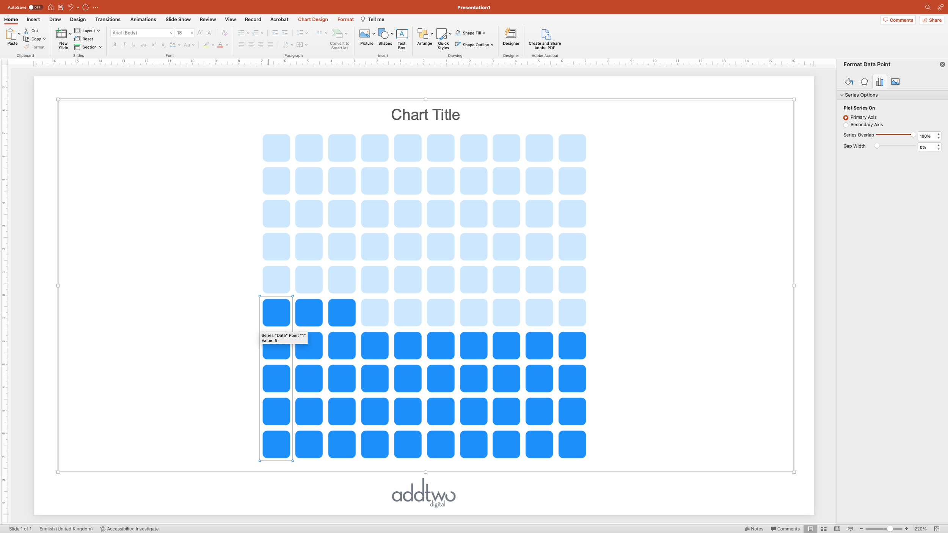This screenshot has height=533, width=948.
Task: Click the Justify text icon
Action: [270, 45]
